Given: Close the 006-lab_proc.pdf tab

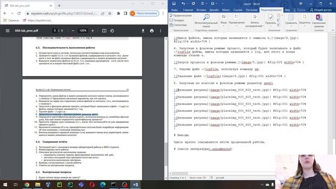Looking at the screenshot, I should click(51, 6).
